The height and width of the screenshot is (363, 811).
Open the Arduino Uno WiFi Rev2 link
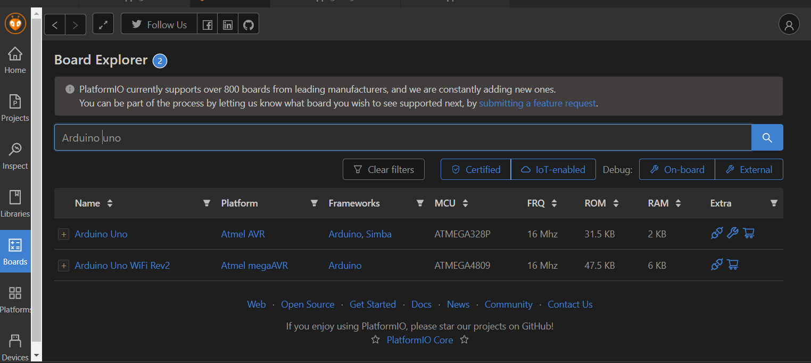point(122,266)
